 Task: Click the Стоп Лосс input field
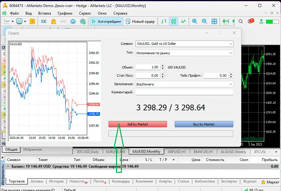pyautogui.click(x=148, y=75)
